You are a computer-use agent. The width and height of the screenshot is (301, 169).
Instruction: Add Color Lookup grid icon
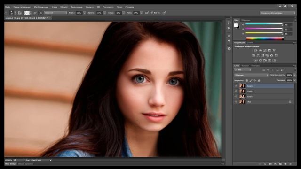click(276, 55)
